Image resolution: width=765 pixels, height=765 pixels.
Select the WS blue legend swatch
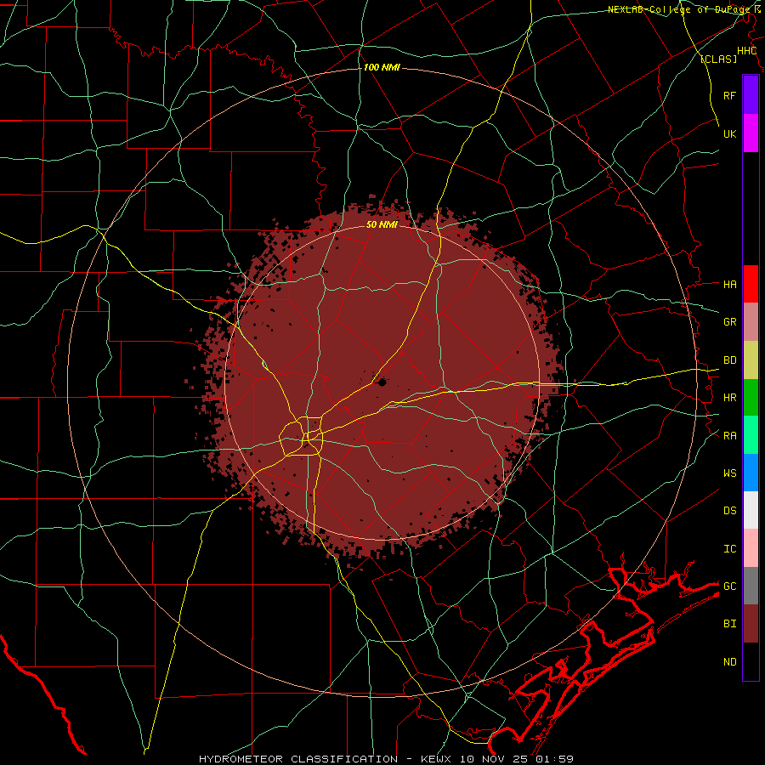751,473
